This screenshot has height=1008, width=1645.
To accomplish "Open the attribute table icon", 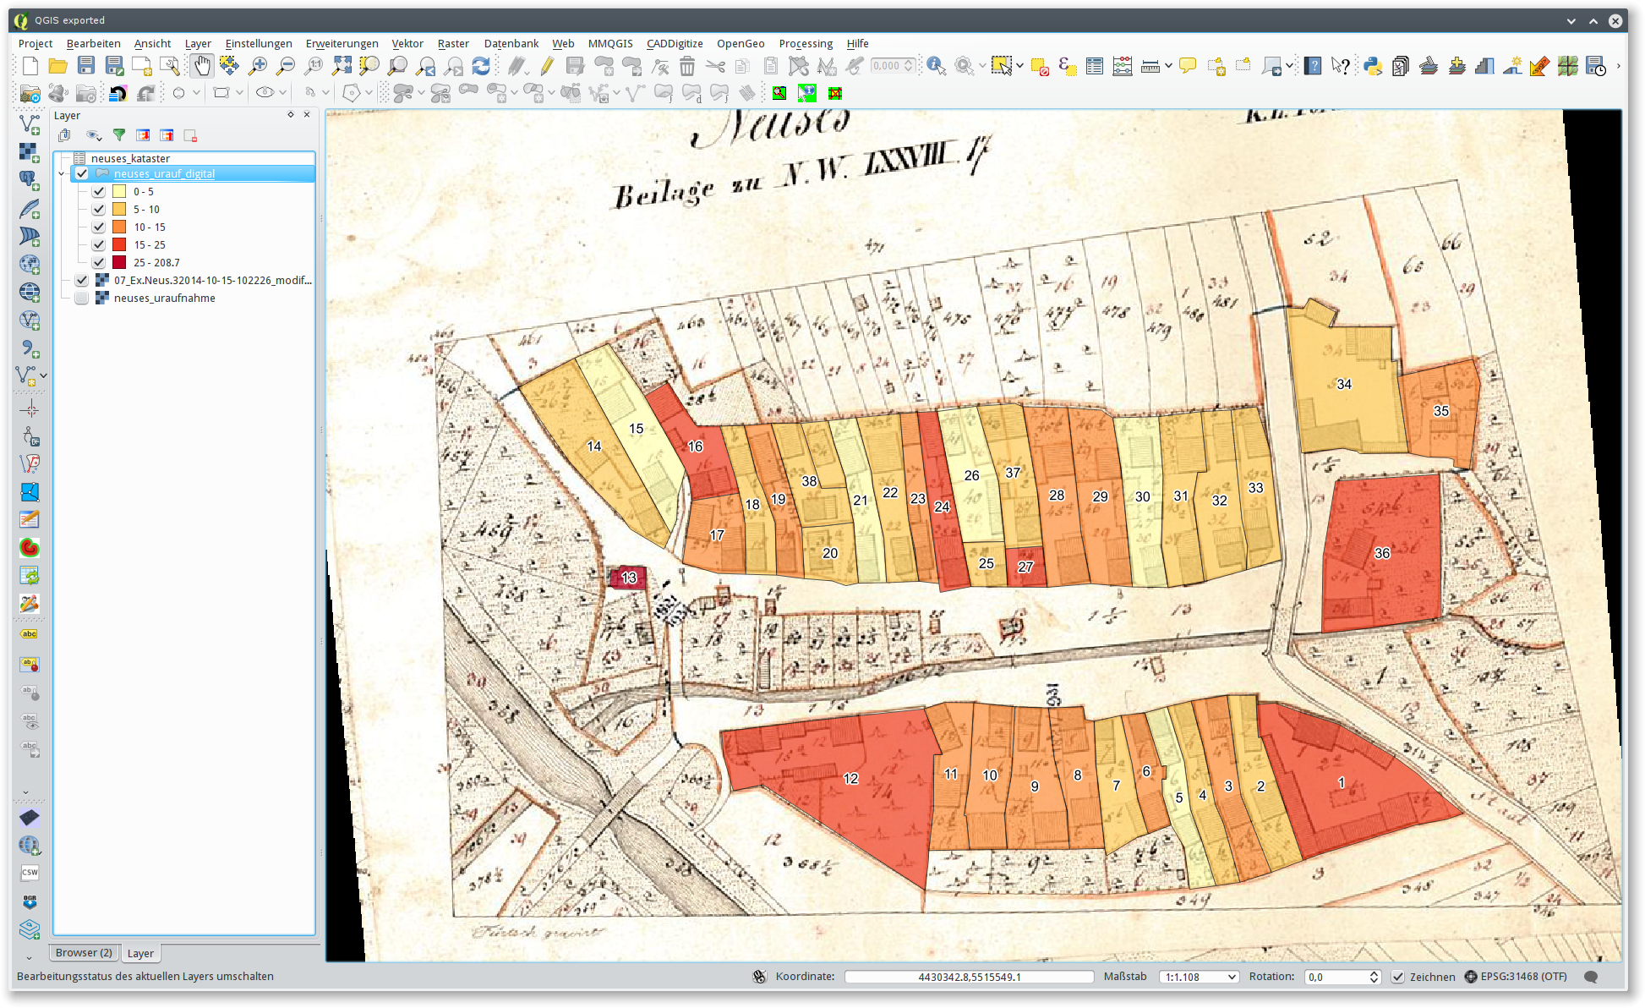I will tap(1094, 66).
